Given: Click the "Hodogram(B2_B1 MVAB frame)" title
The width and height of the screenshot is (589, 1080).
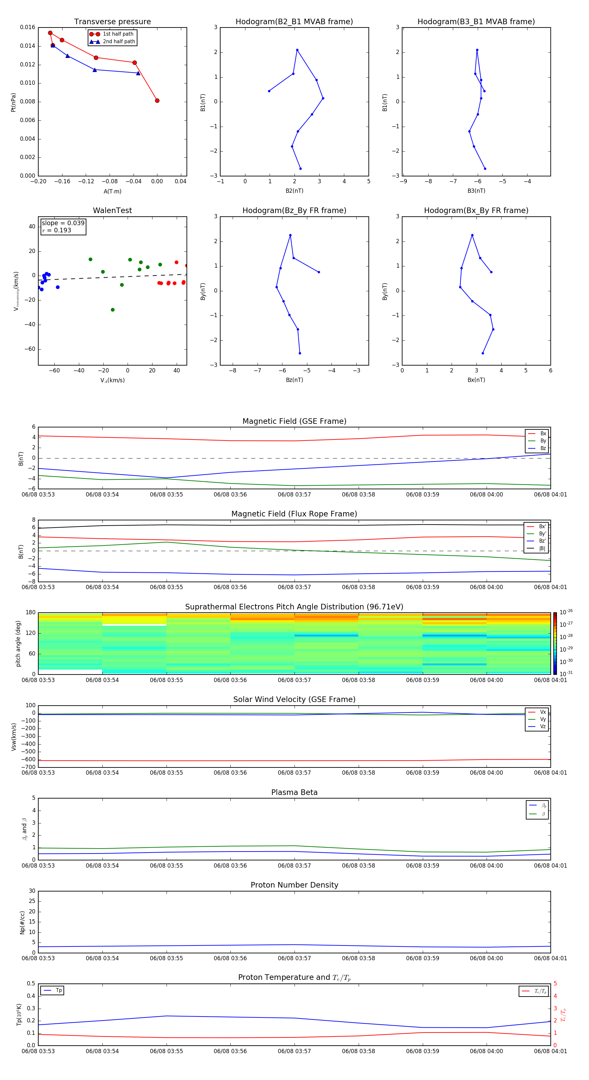Looking at the screenshot, I should [x=294, y=22].
